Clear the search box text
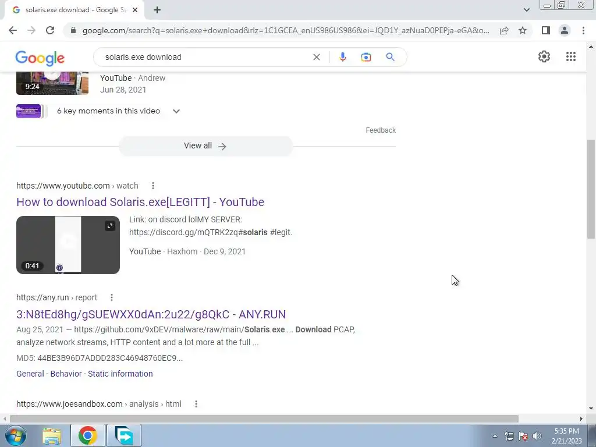 pos(316,57)
